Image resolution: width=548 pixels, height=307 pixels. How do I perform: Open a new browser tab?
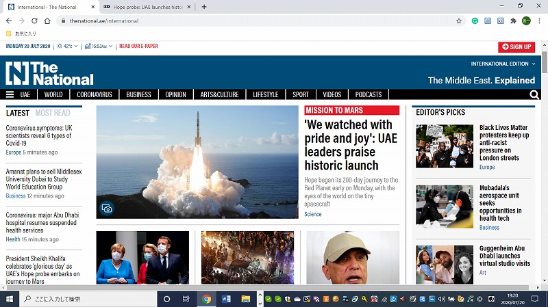[204, 7]
